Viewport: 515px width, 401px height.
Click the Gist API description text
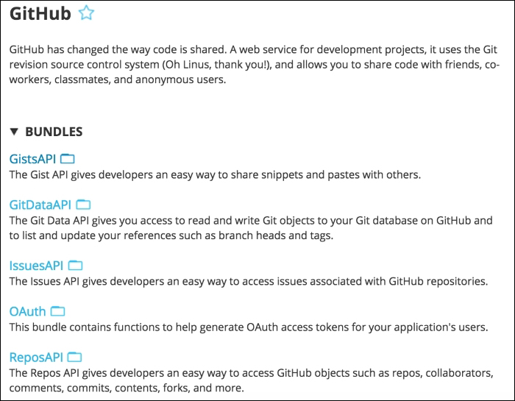click(x=215, y=174)
